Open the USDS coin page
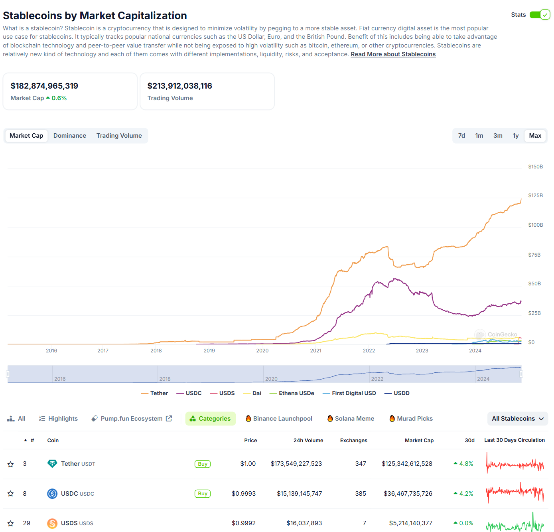Viewport: 554px width, 532px height. pyautogui.click(x=77, y=523)
